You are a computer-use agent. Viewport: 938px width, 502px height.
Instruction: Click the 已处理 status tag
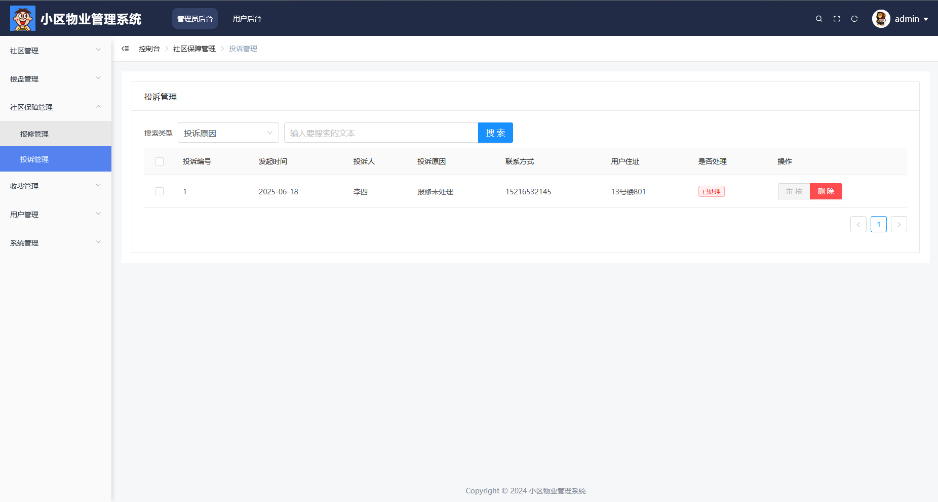coord(712,191)
